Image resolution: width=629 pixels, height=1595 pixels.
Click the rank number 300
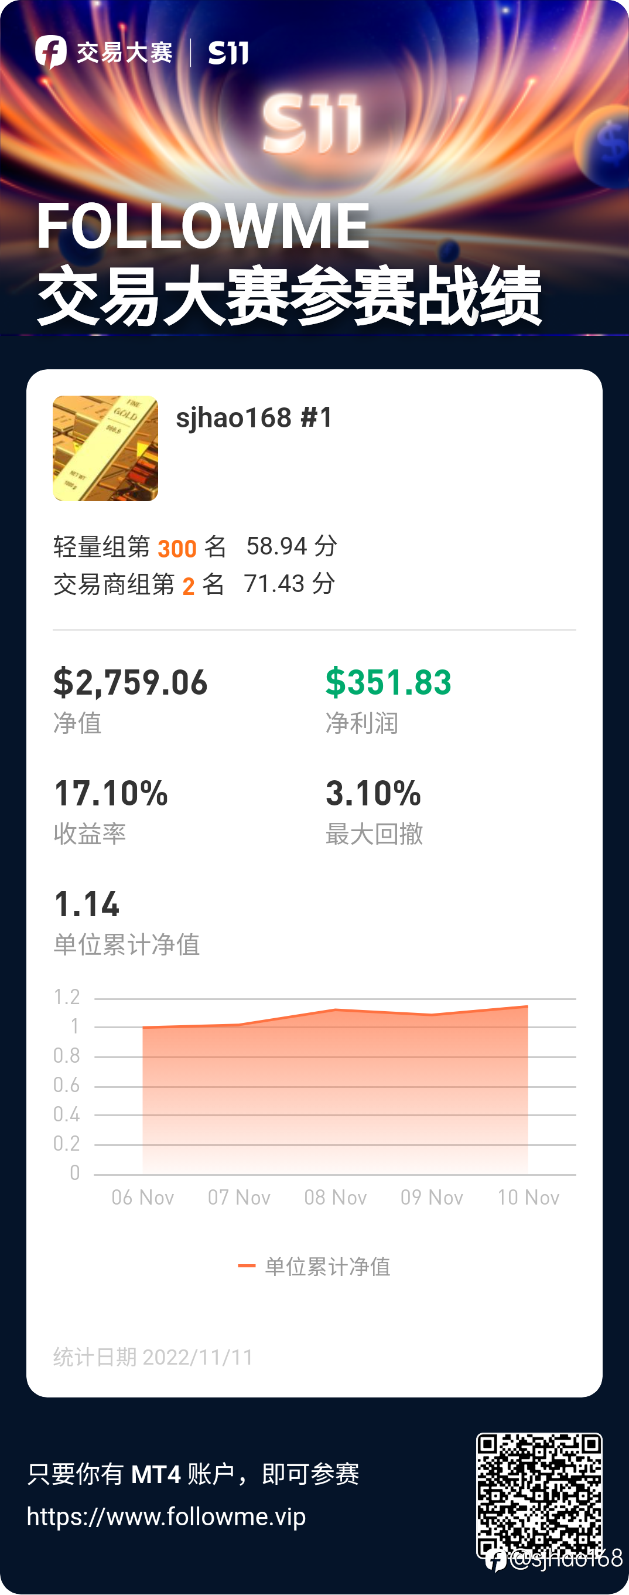click(x=177, y=549)
